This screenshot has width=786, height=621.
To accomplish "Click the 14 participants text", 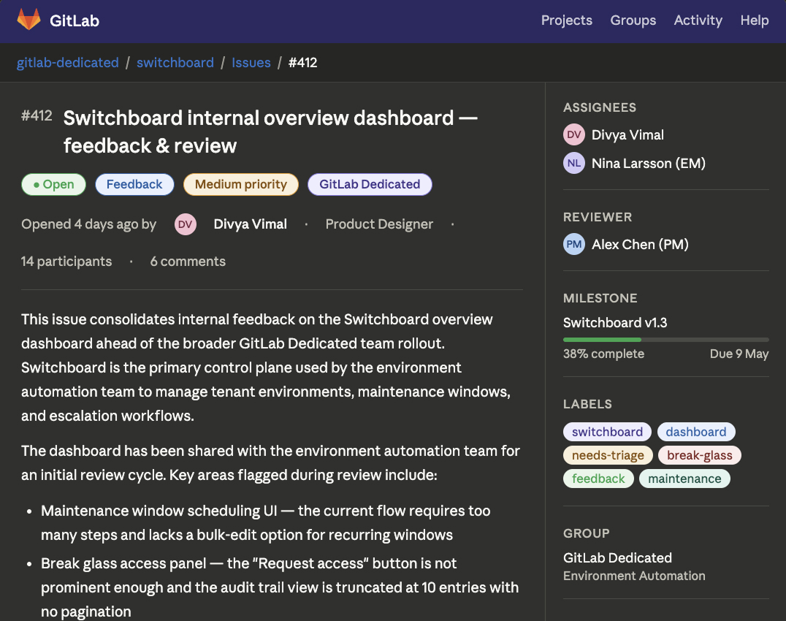I will (x=66, y=261).
